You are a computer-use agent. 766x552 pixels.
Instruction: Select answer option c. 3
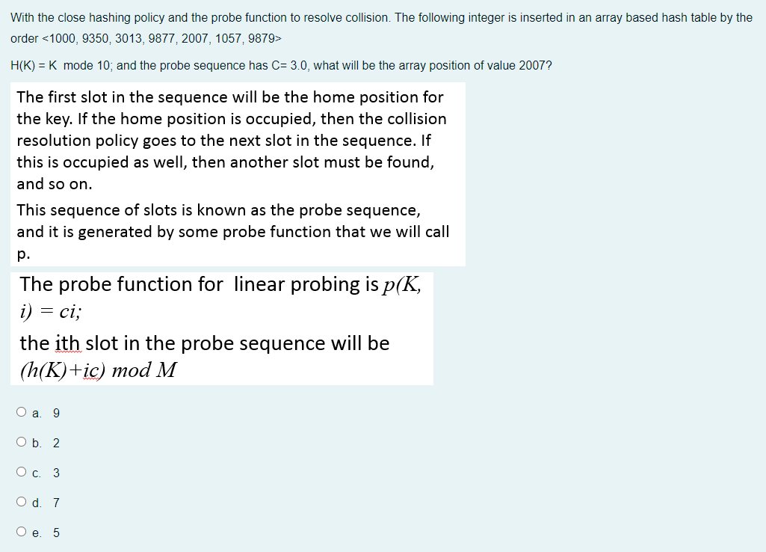21,471
